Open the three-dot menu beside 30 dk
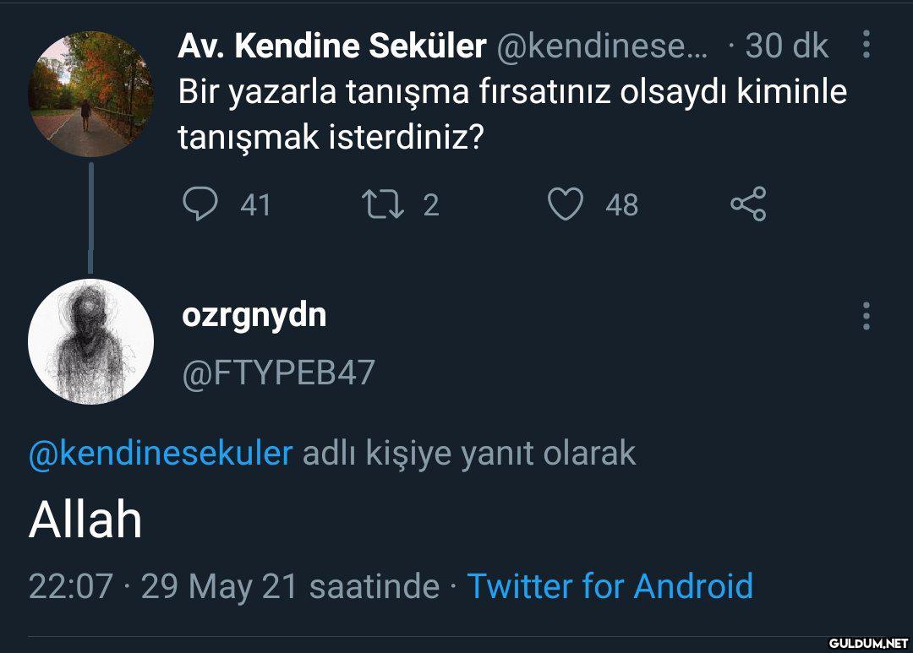The image size is (913, 653). [867, 46]
